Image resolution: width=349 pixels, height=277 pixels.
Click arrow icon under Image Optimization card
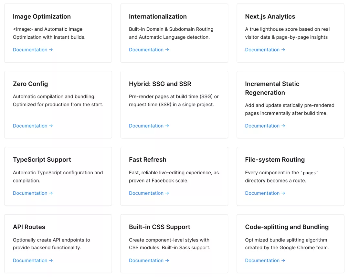[x=51, y=50]
